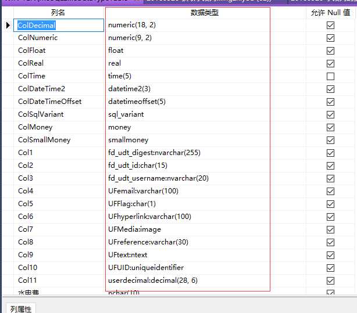Toggle Allow Null for Col11 row
The width and height of the screenshot is (357, 313).
click(x=330, y=280)
